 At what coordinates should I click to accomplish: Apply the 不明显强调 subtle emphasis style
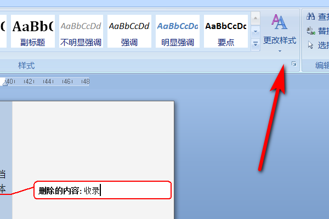pyautogui.click(x=81, y=31)
